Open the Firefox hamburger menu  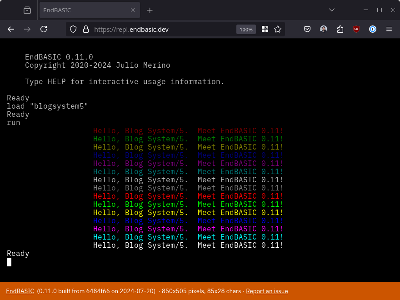(x=389, y=30)
